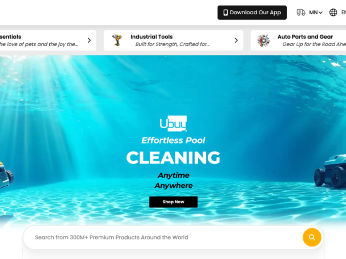Click the phone icon in Download Our App

[225, 13]
